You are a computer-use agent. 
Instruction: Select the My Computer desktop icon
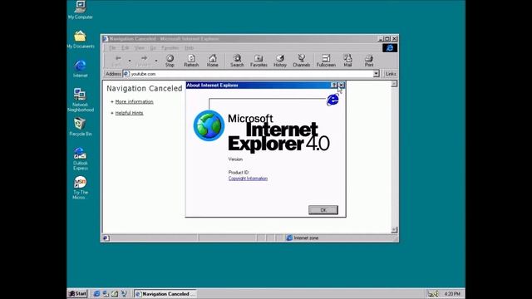tap(81, 10)
